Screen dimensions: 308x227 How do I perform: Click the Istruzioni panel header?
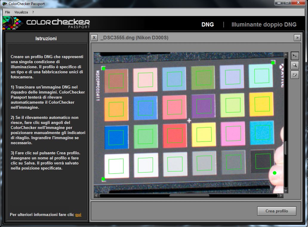46,38
